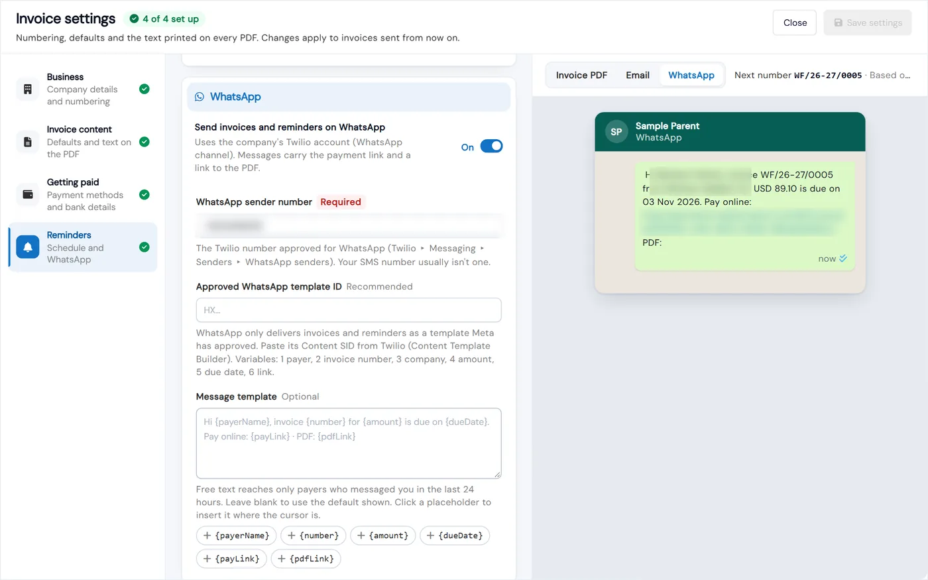Click the Required badge near sender number

tap(341, 202)
